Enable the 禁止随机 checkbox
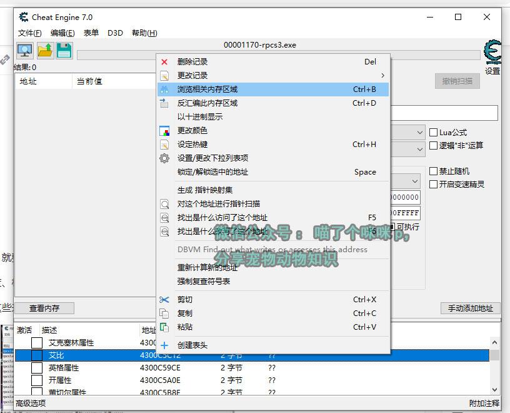The width and height of the screenshot is (510, 413). 433,171
